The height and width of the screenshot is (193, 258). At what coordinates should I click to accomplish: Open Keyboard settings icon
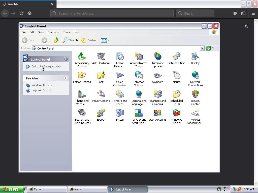[x=157, y=77]
